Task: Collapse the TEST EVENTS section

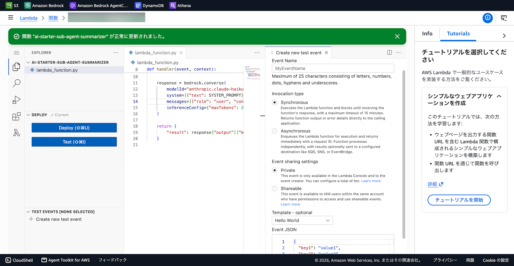Action: [x=28, y=212]
